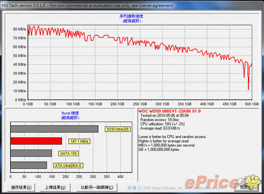
Task: Click the HD Tach version title bar
Action: click(132, 5)
